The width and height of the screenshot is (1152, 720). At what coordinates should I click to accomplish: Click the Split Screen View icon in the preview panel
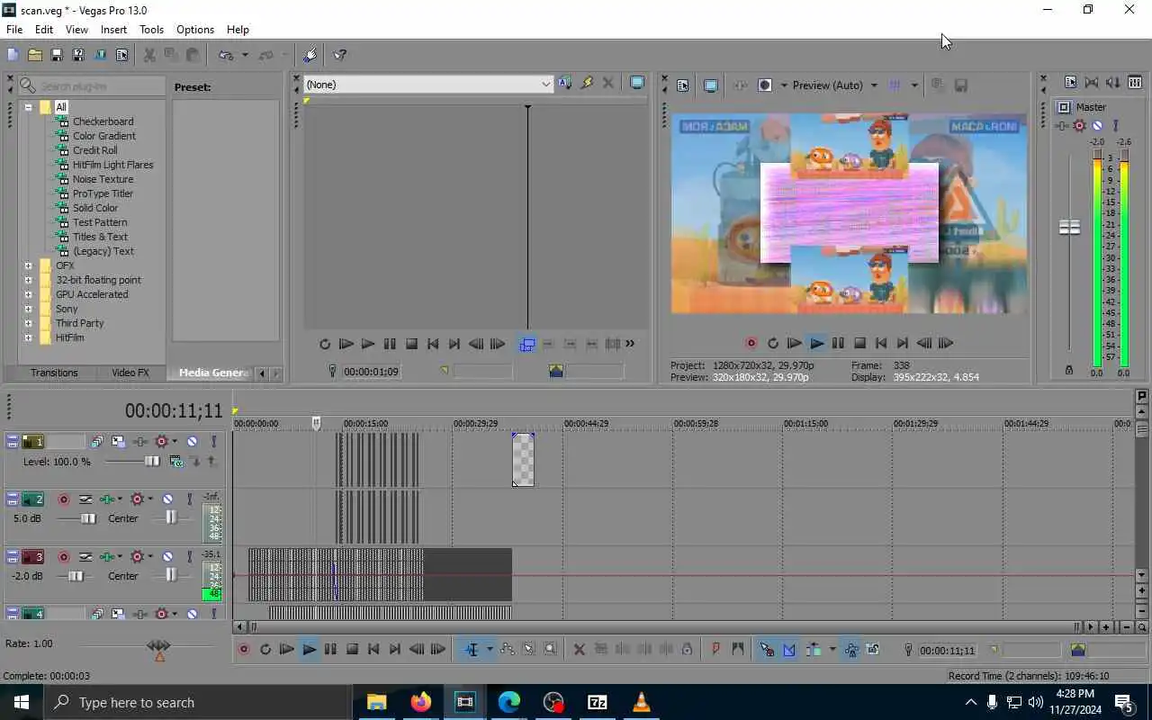[765, 85]
